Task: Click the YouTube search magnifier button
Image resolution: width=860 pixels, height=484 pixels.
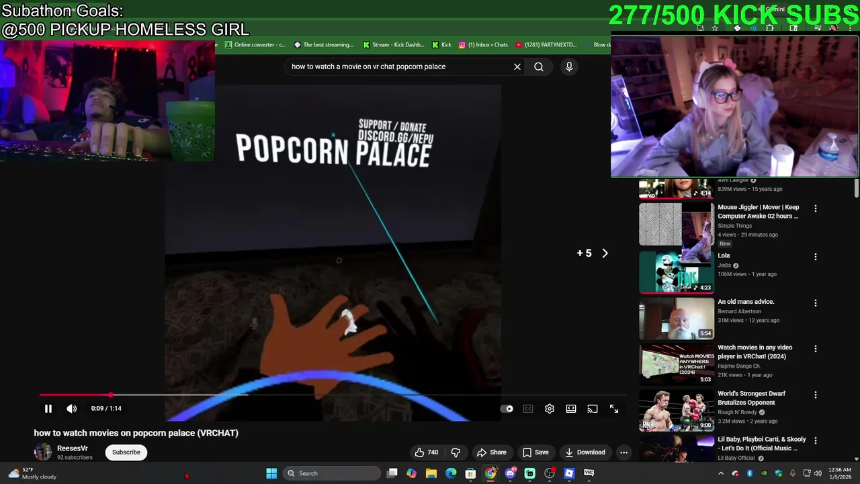Action: (539, 67)
